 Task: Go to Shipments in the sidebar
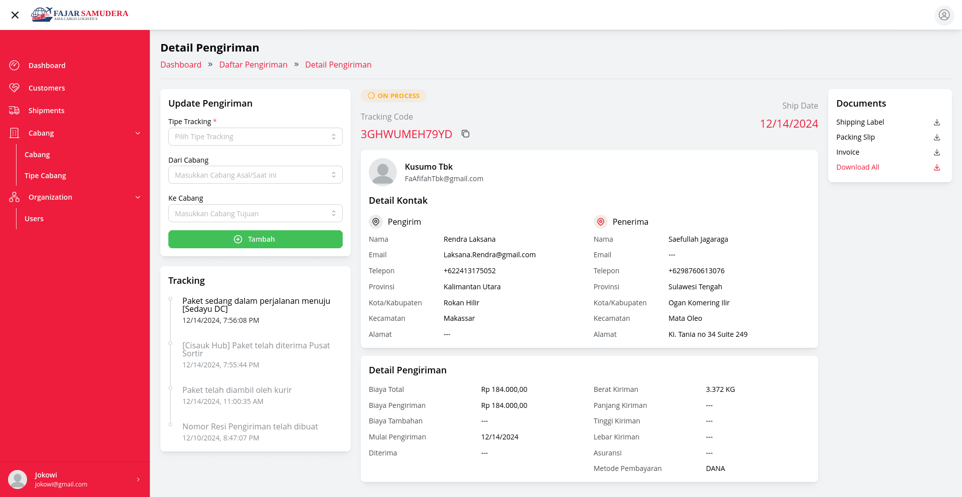click(x=46, y=111)
